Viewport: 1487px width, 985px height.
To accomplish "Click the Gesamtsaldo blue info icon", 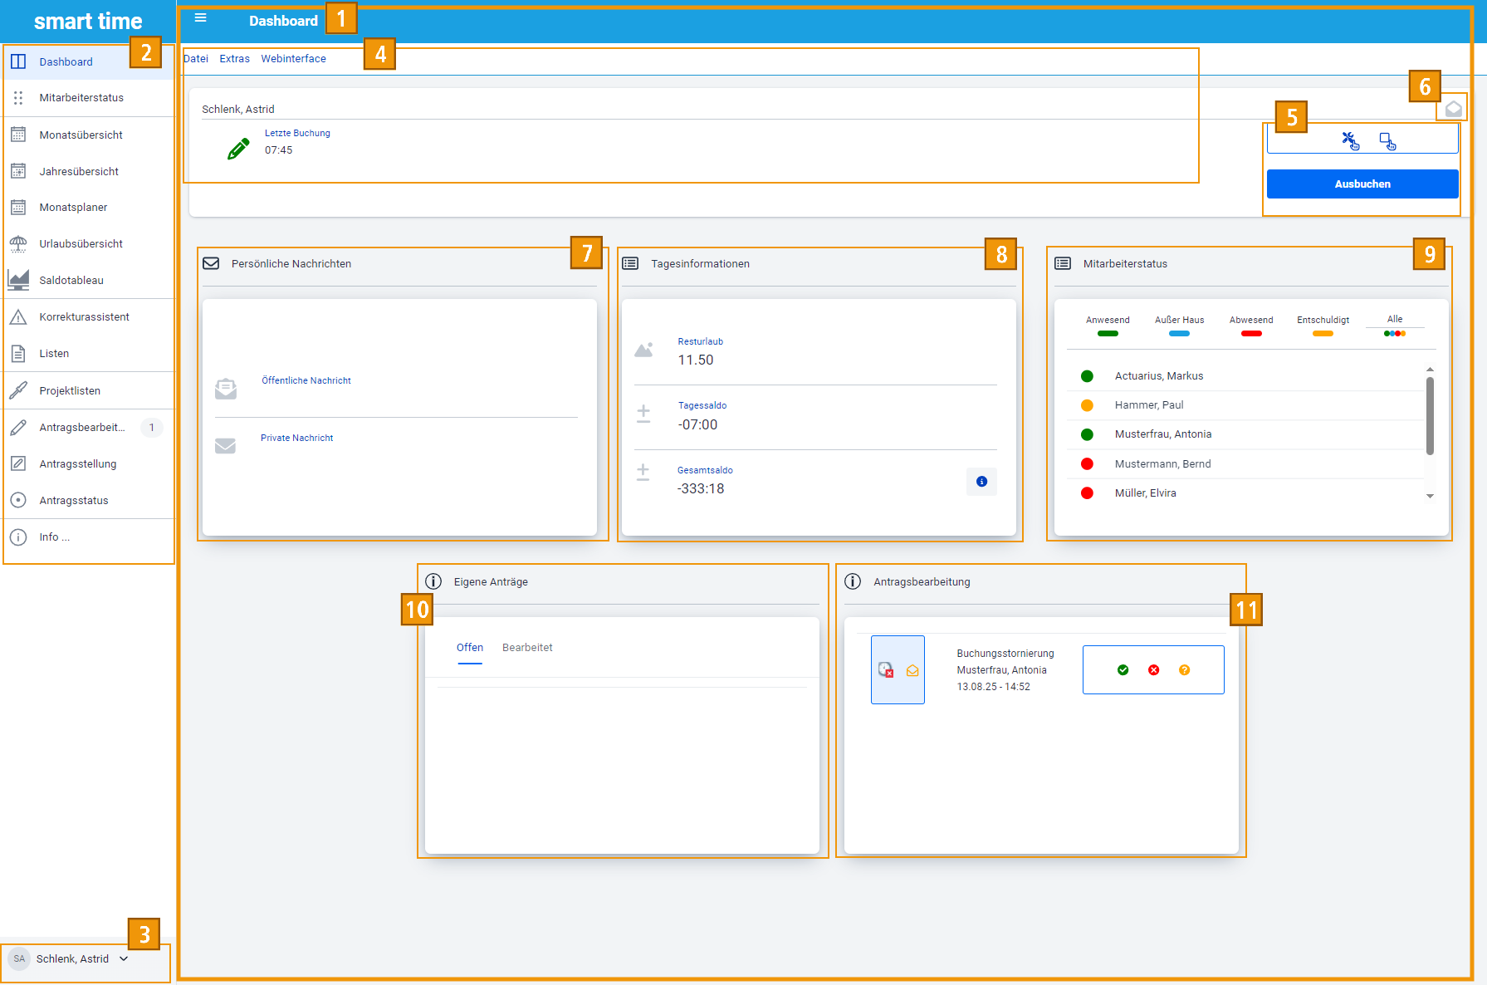I will click(x=981, y=482).
